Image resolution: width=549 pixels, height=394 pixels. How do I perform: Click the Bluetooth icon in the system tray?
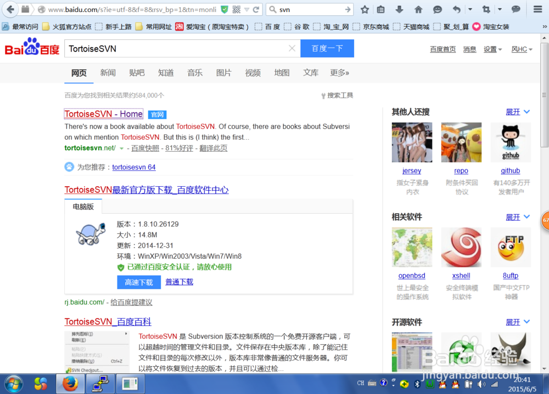[417, 384]
